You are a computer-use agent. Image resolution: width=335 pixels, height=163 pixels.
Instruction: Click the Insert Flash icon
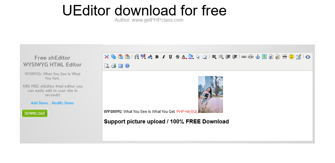point(271,57)
